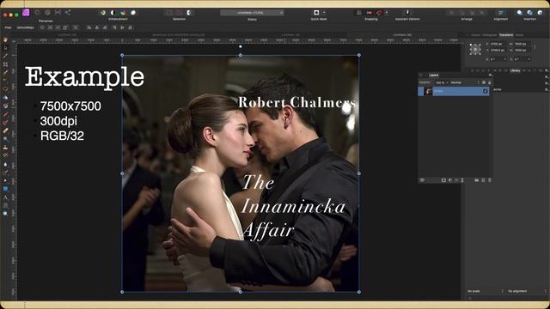Switch to the purple Photo persona icon
The image size is (550, 309).
point(26,13)
